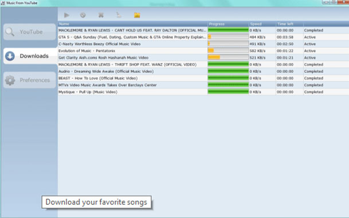Select the GTA 5 Q&A Sunday row
349x218 pixels.
click(203, 37)
